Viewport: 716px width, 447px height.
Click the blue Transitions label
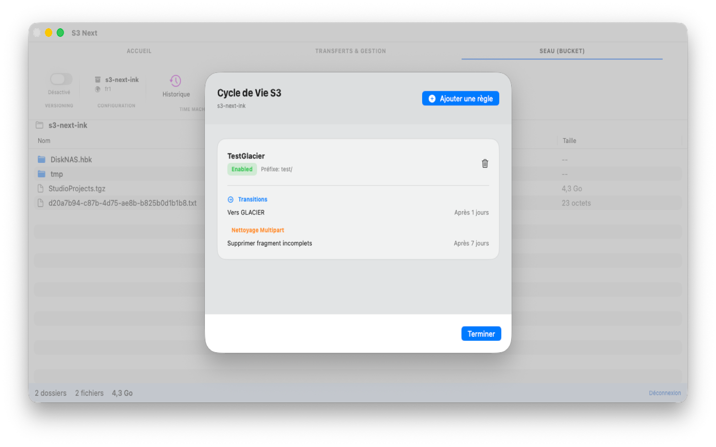(253, 200)
